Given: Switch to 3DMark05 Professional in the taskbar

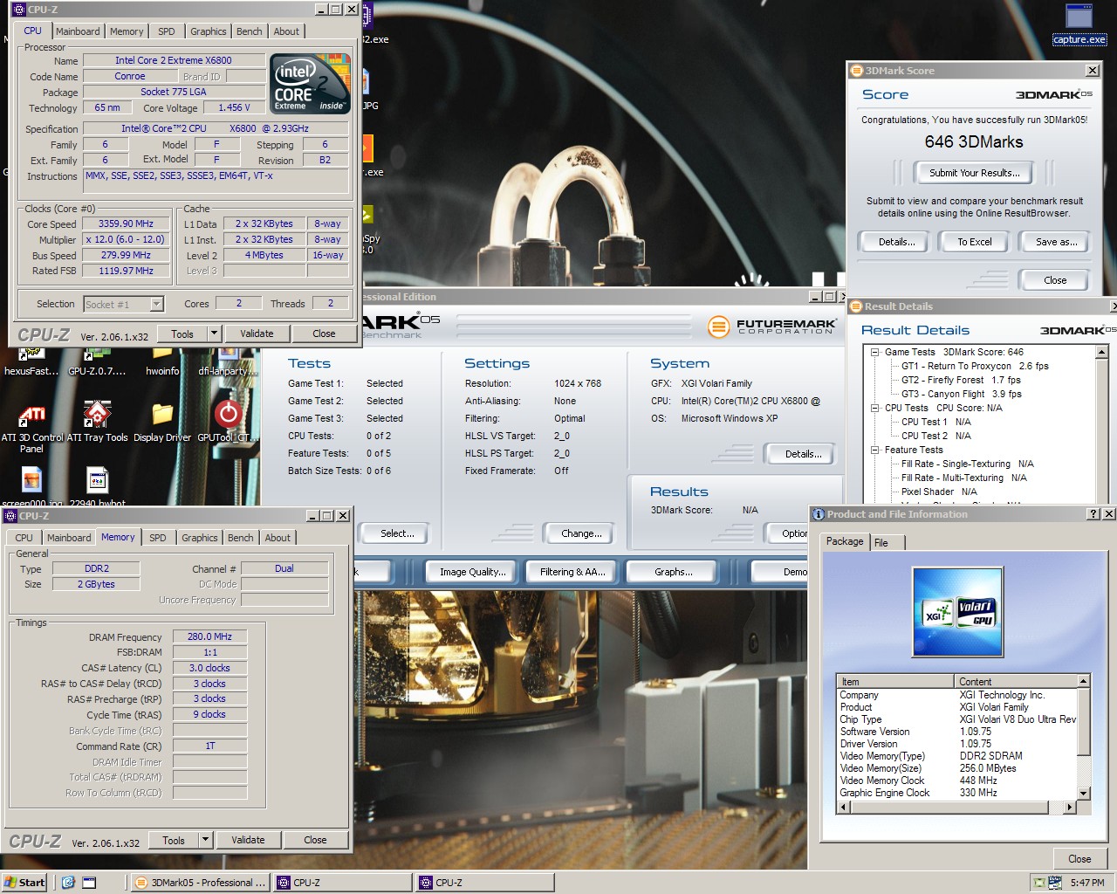Looking at the screenshot, I should 200,883.
